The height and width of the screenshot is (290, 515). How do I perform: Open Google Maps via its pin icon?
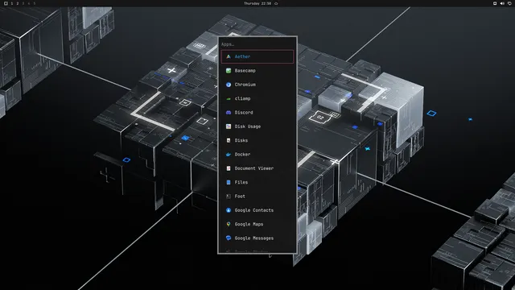[229, 224]
